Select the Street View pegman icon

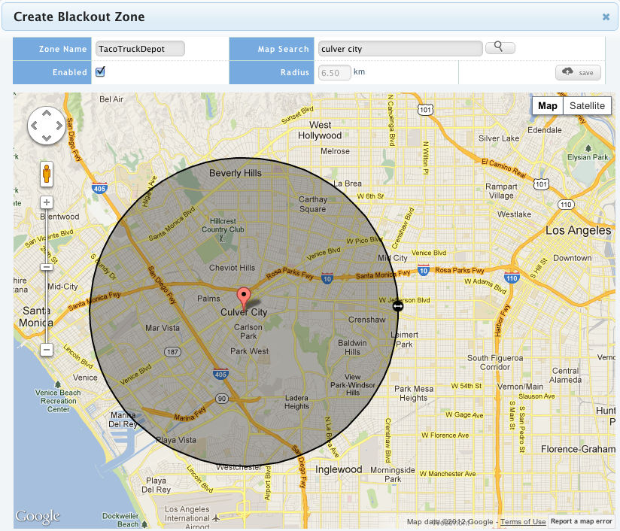(47, 174)
